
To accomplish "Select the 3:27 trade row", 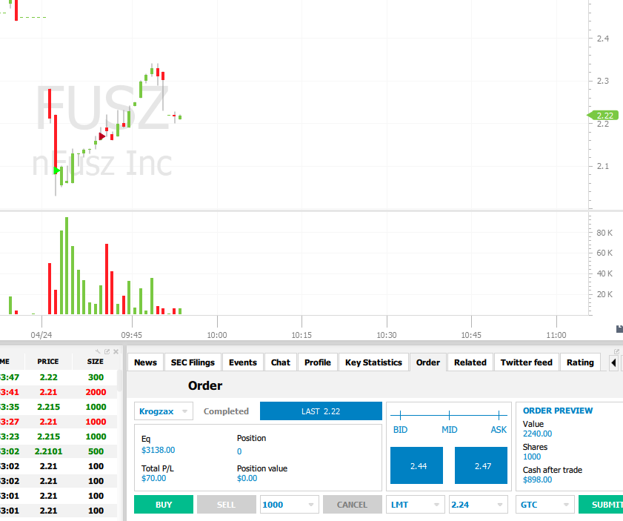I will [59, 421].
